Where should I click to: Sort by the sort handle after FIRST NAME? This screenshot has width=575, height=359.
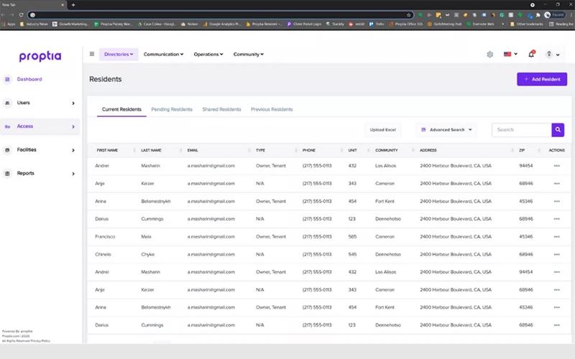pyautogui.click(x=134, y=150)
